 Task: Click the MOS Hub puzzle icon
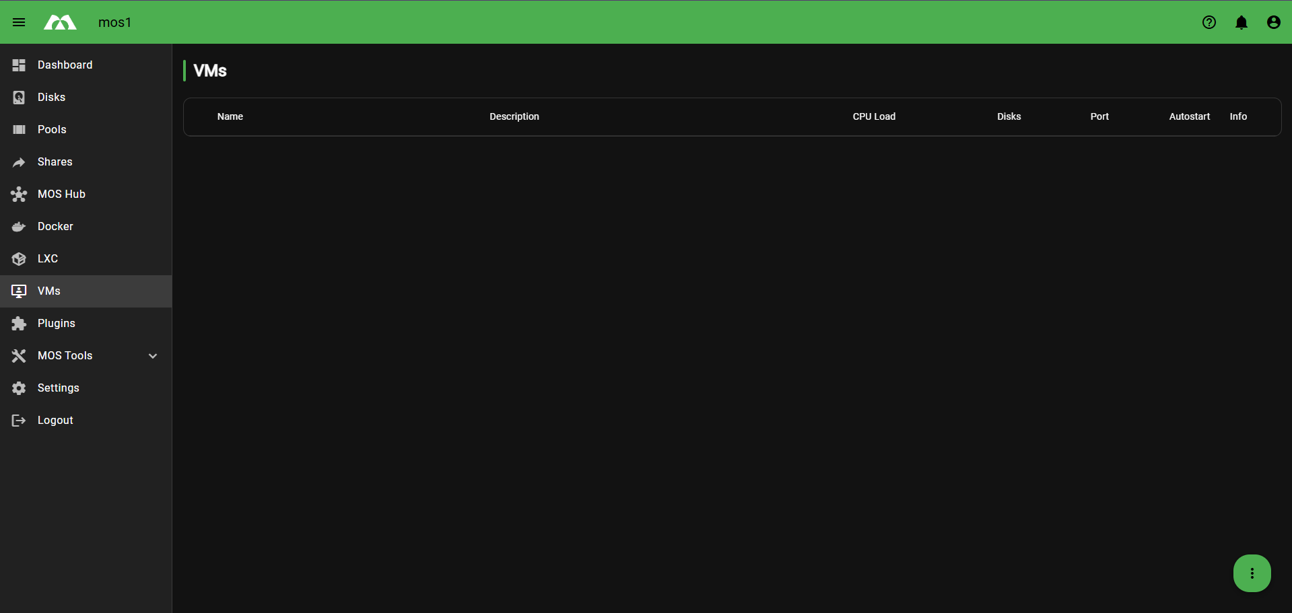pos(18,194)
